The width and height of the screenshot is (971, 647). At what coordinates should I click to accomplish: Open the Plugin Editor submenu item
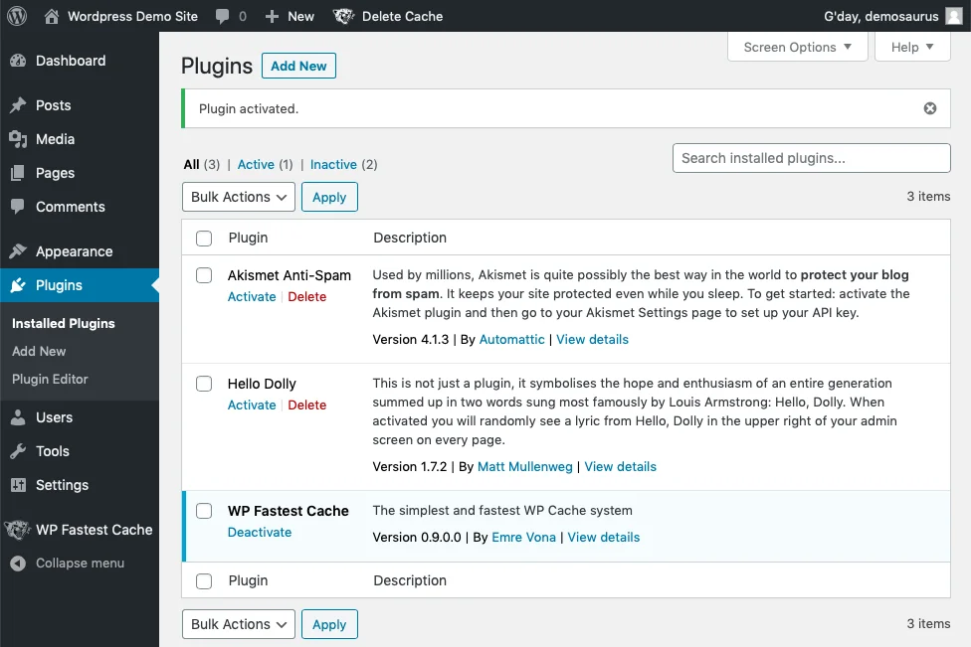pyautogui.click(x=50, y=379)
